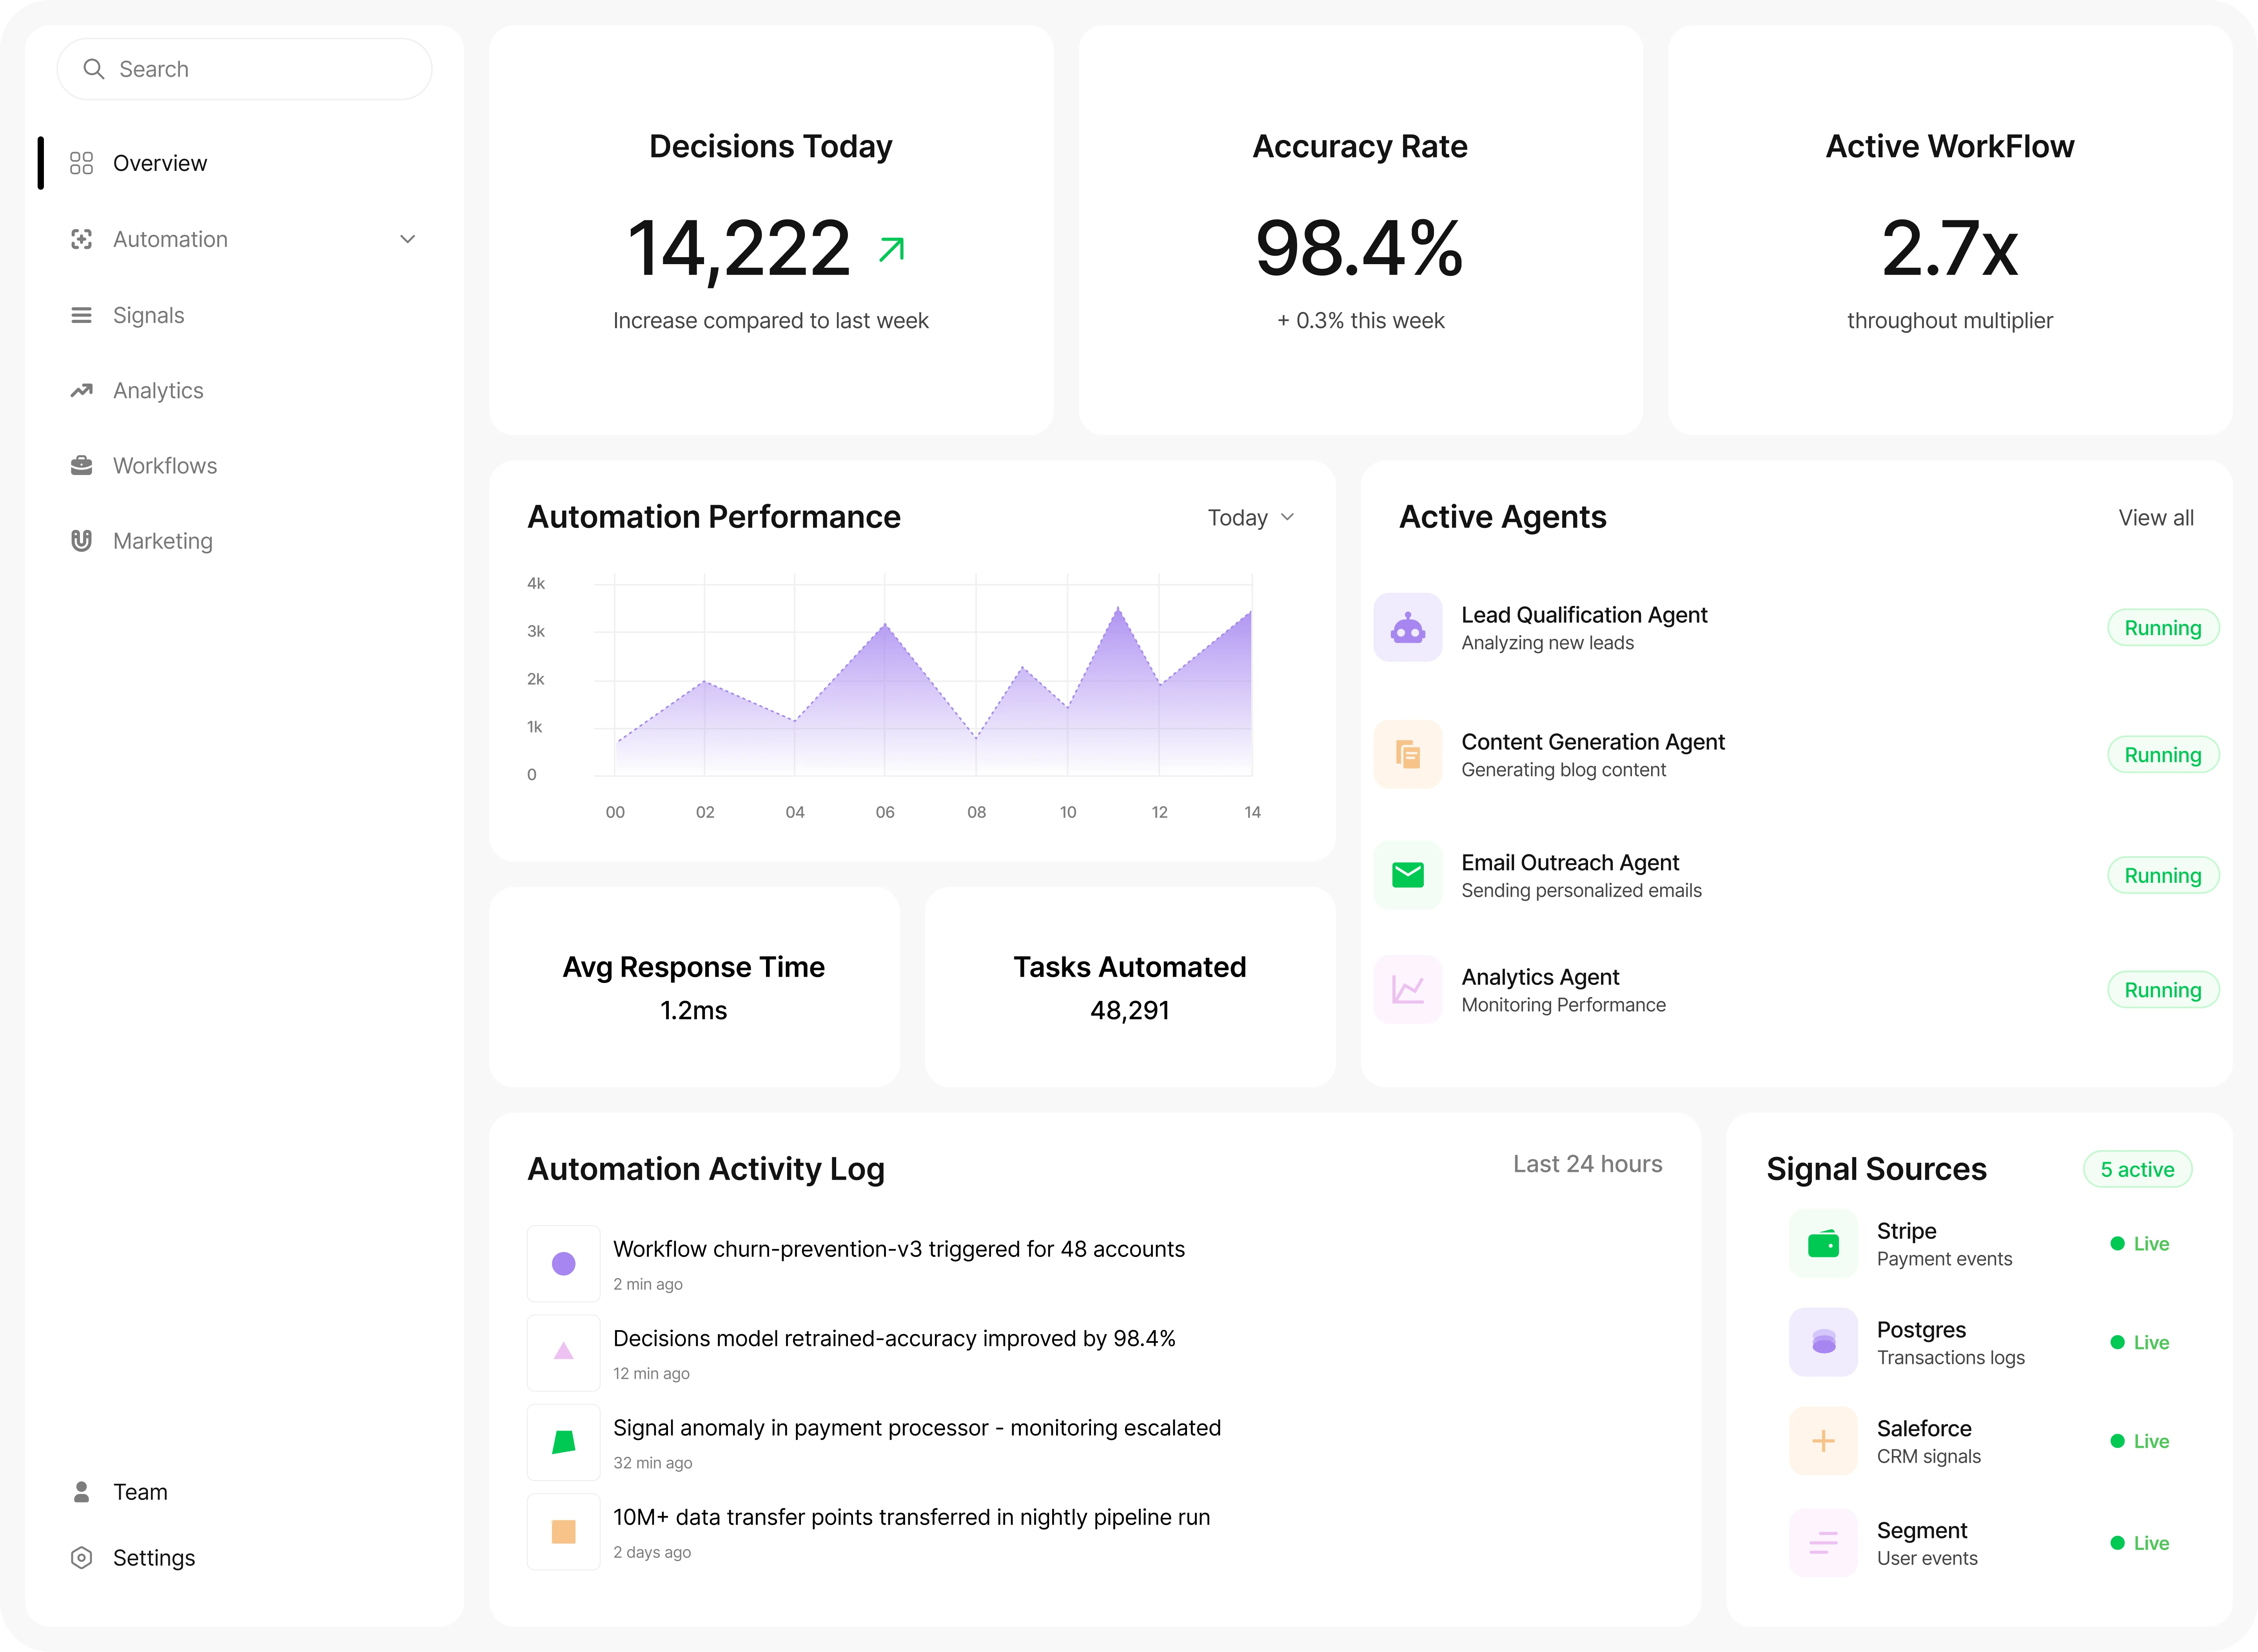The width and height of the screenshot is (2258, 1652).
Task: Click '10M+ data transfer points' log entry
Action: [911, 1517]
